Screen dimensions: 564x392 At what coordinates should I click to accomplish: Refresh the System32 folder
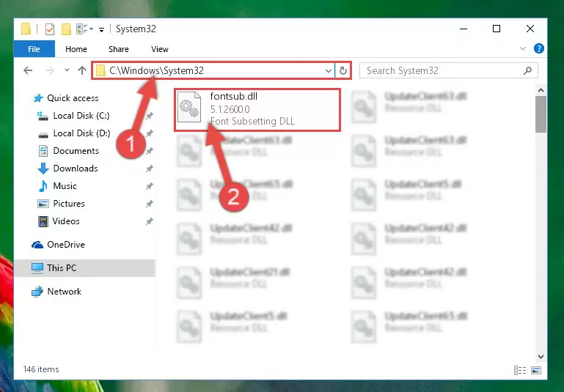343,71
